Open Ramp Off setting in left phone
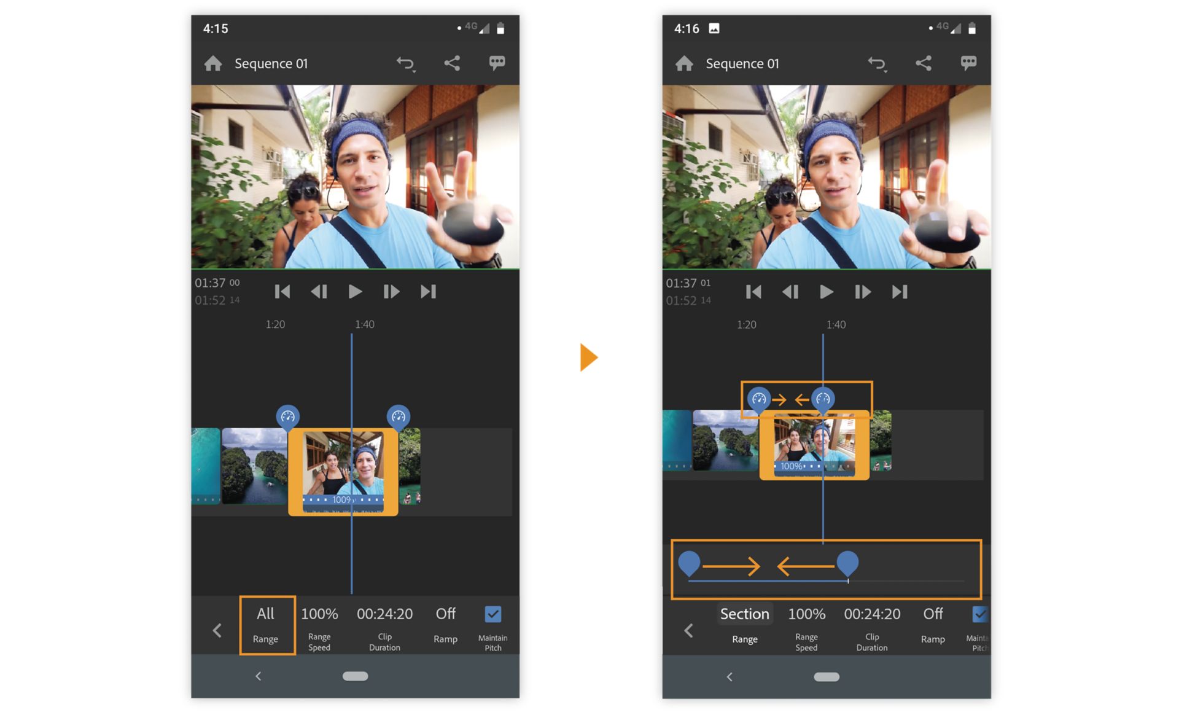Viewport: 1179px width, 715px height. tap(445, 625)
